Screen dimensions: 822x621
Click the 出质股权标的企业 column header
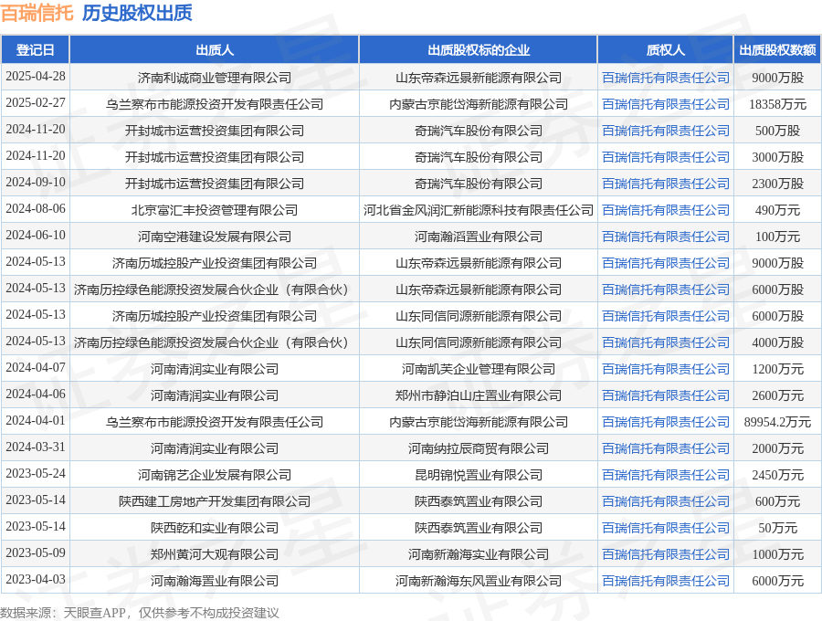click(x=478, y=50)
